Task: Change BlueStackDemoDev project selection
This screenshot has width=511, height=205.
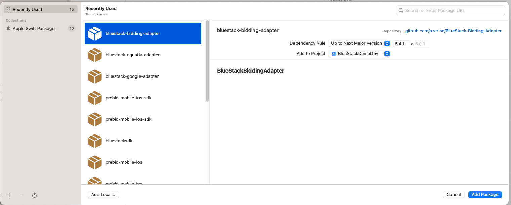Action: click(x=359, y=53)
